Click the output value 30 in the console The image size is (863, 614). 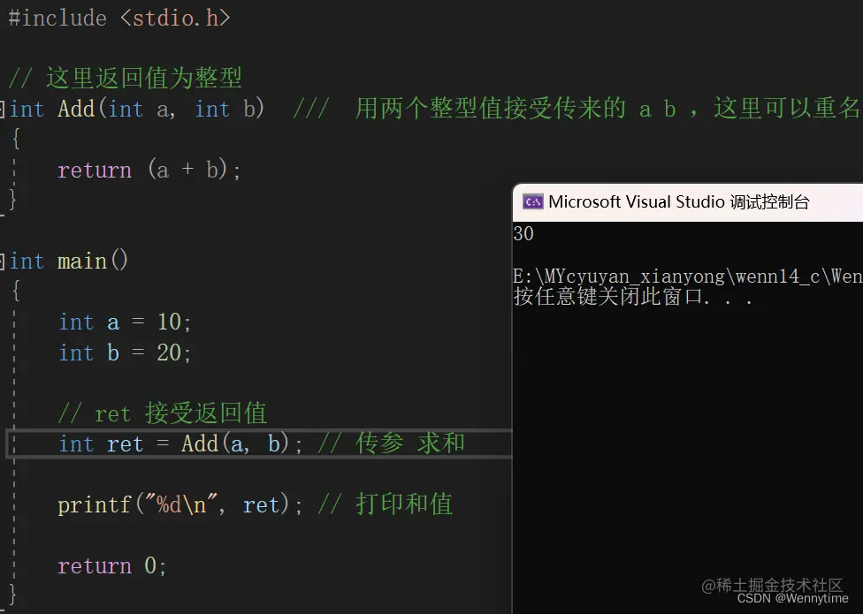coord(523,233)
